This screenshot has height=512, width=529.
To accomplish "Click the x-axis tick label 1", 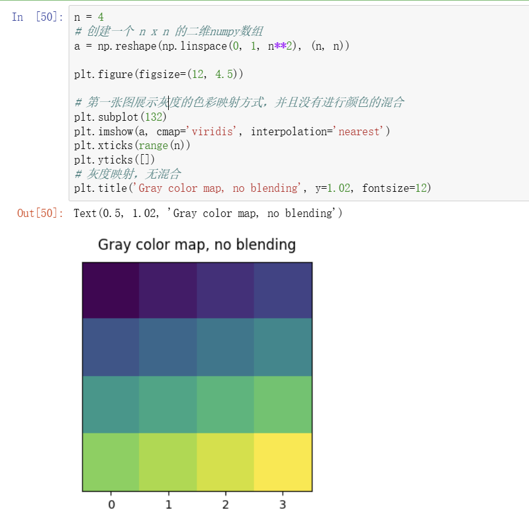I will (x=169, y=504).
